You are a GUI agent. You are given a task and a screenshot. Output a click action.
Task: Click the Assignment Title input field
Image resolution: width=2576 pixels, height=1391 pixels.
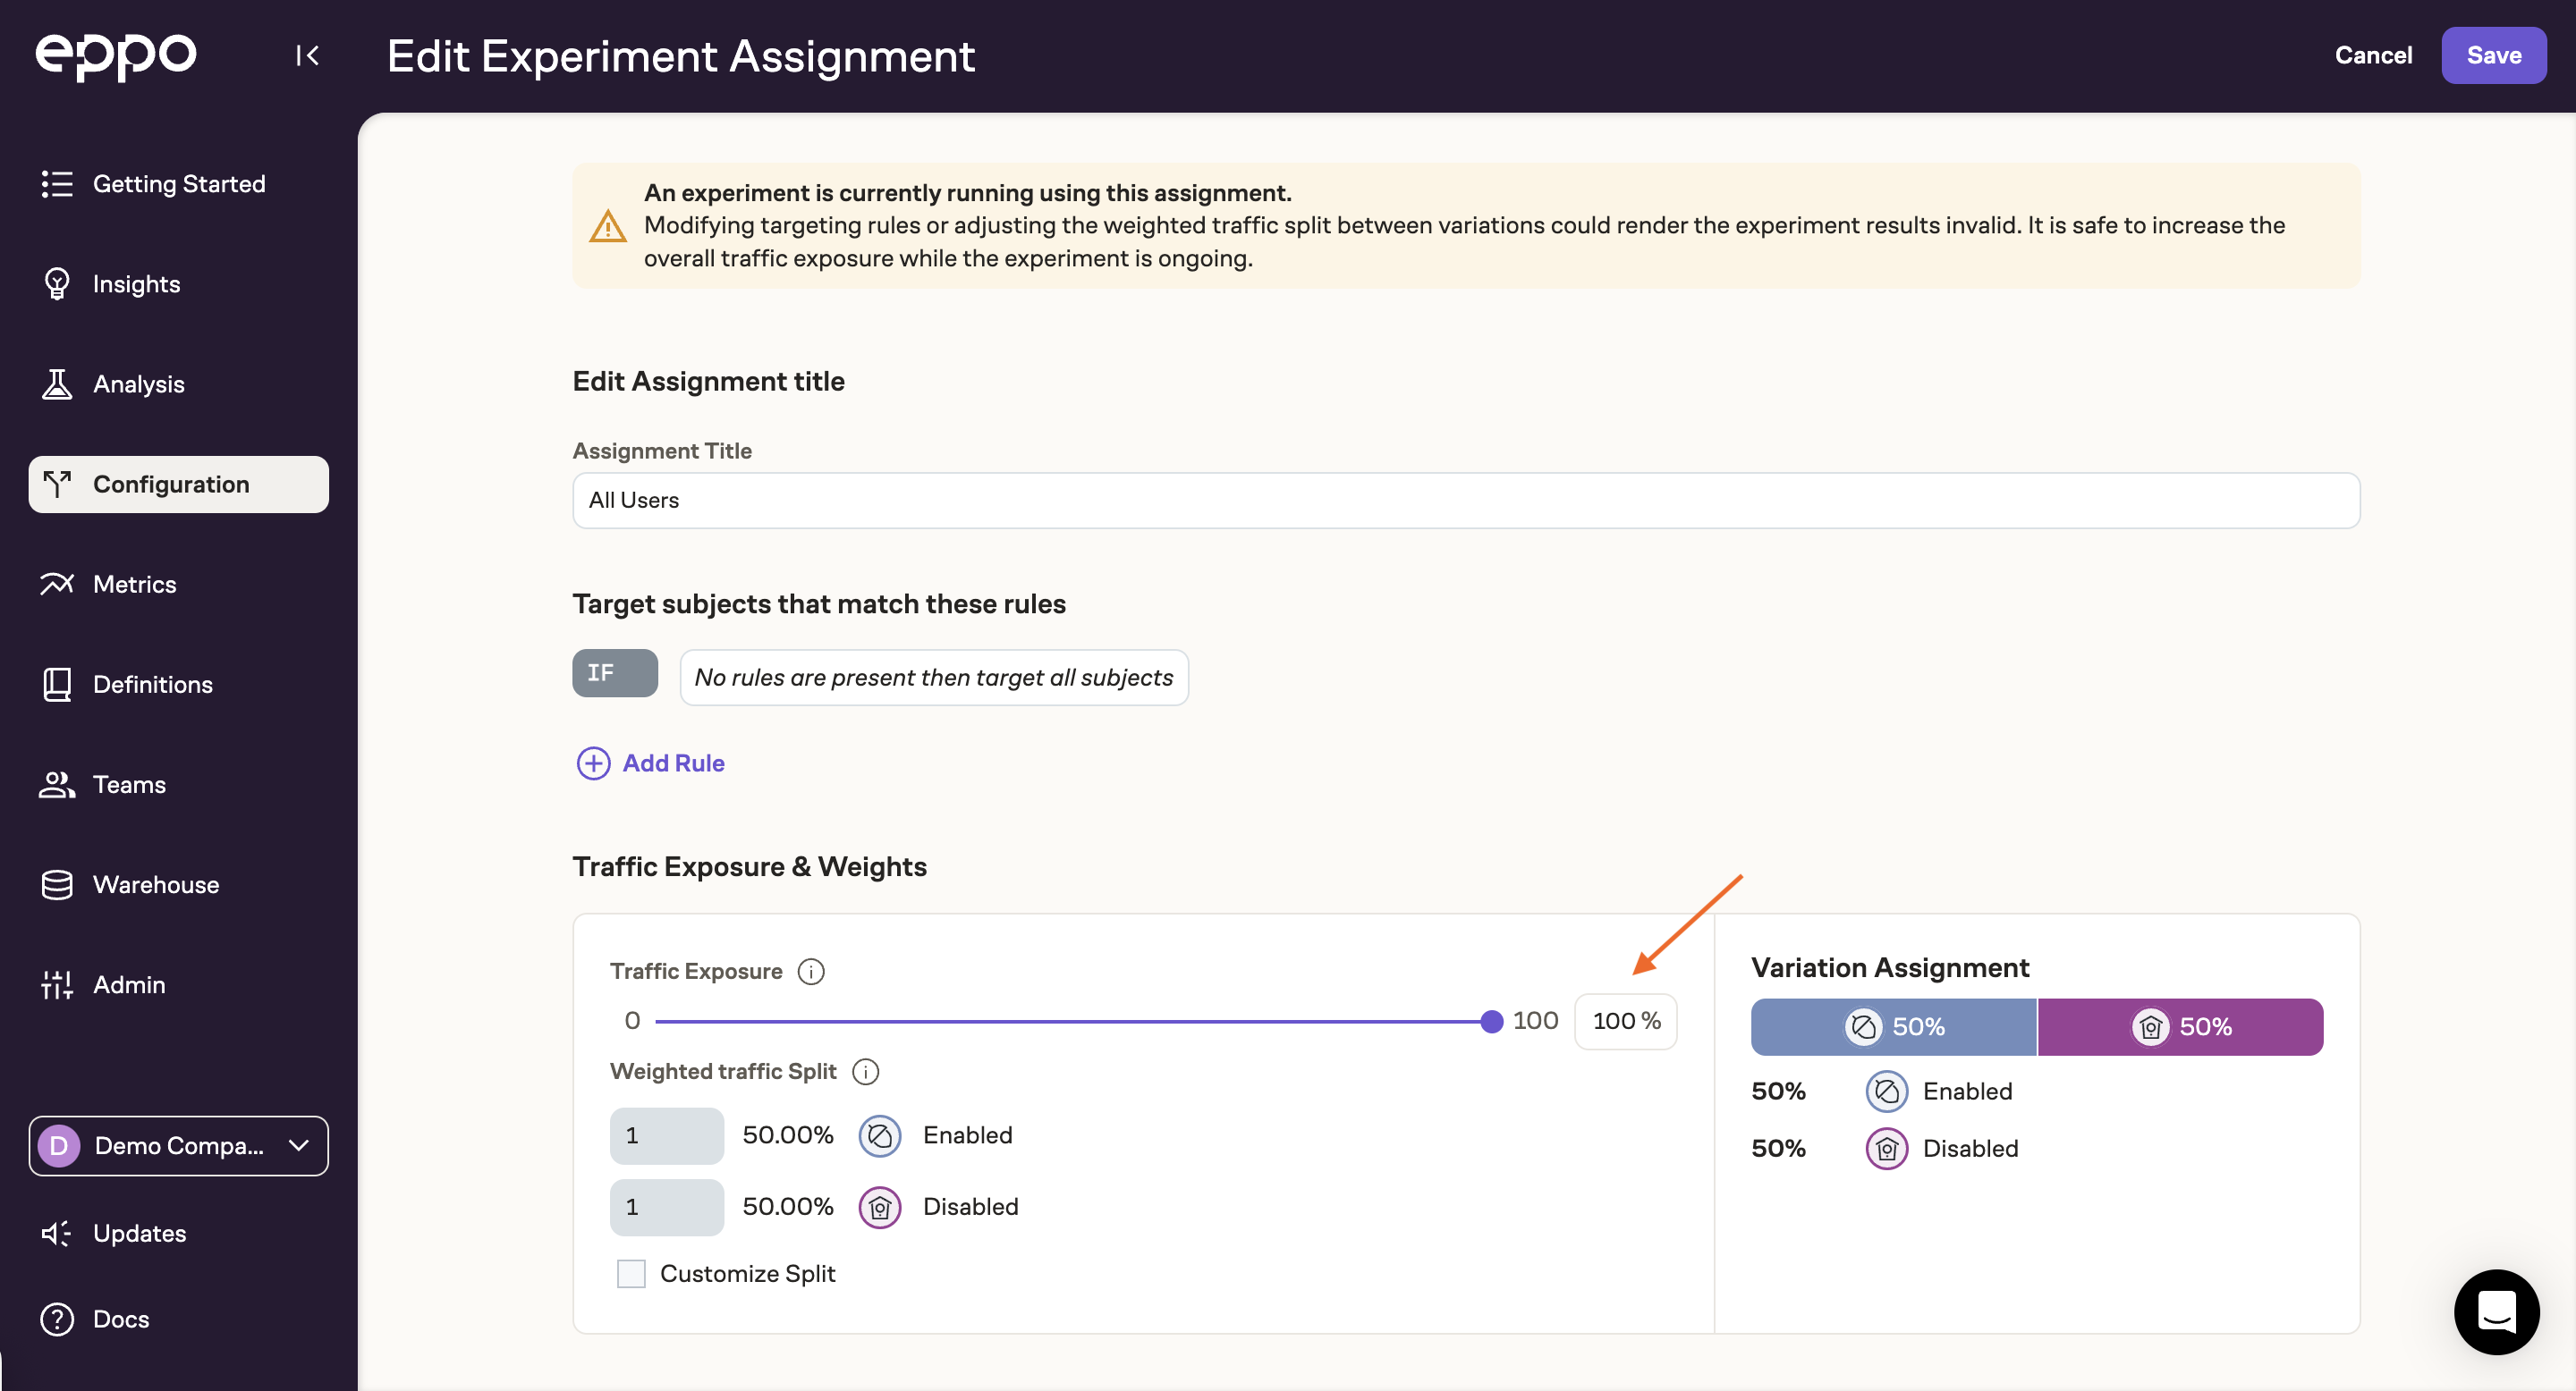(1465, 501)
